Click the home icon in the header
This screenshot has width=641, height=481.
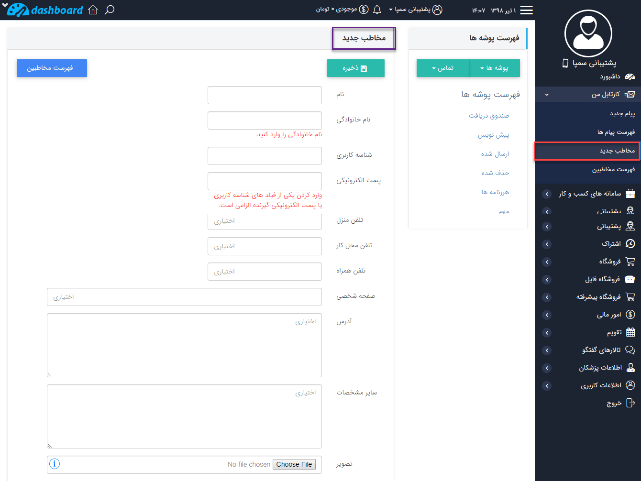tap(93, 9)
